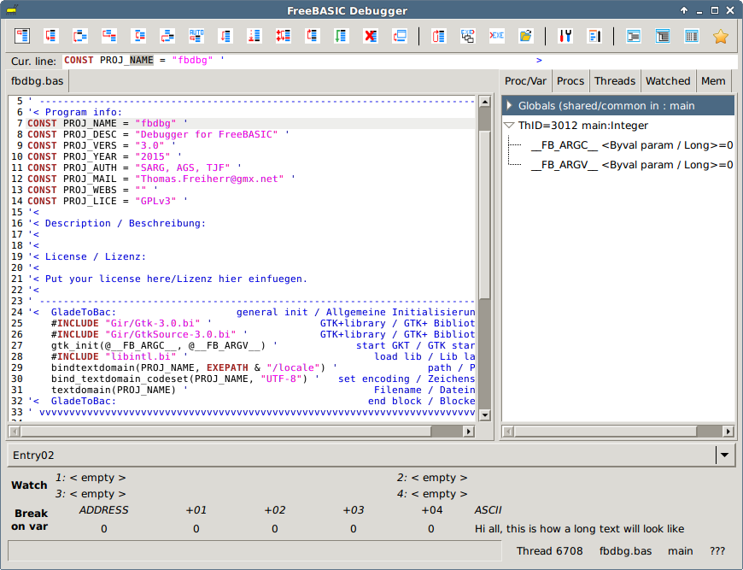Switch to the Threads tab
Viewport: 743px width, 570px height.
[x=614, y=80]
